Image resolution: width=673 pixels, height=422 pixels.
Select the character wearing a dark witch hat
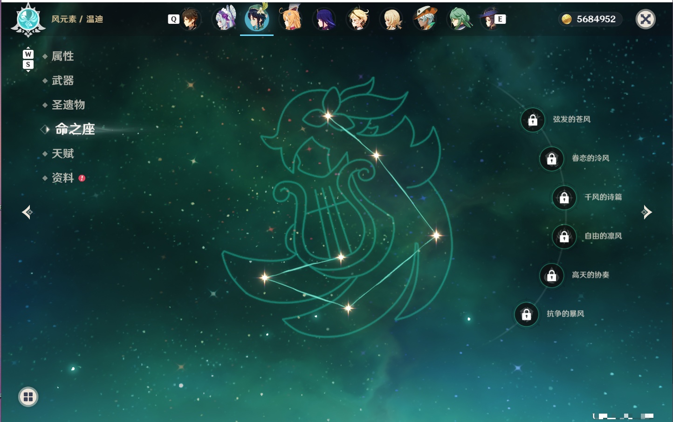[488, 19]
